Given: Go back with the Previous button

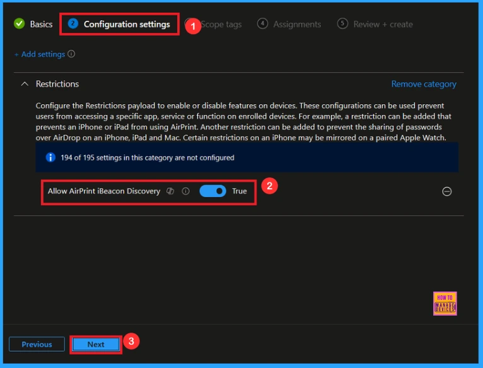Looking at the screenshot, I should 37,344.
